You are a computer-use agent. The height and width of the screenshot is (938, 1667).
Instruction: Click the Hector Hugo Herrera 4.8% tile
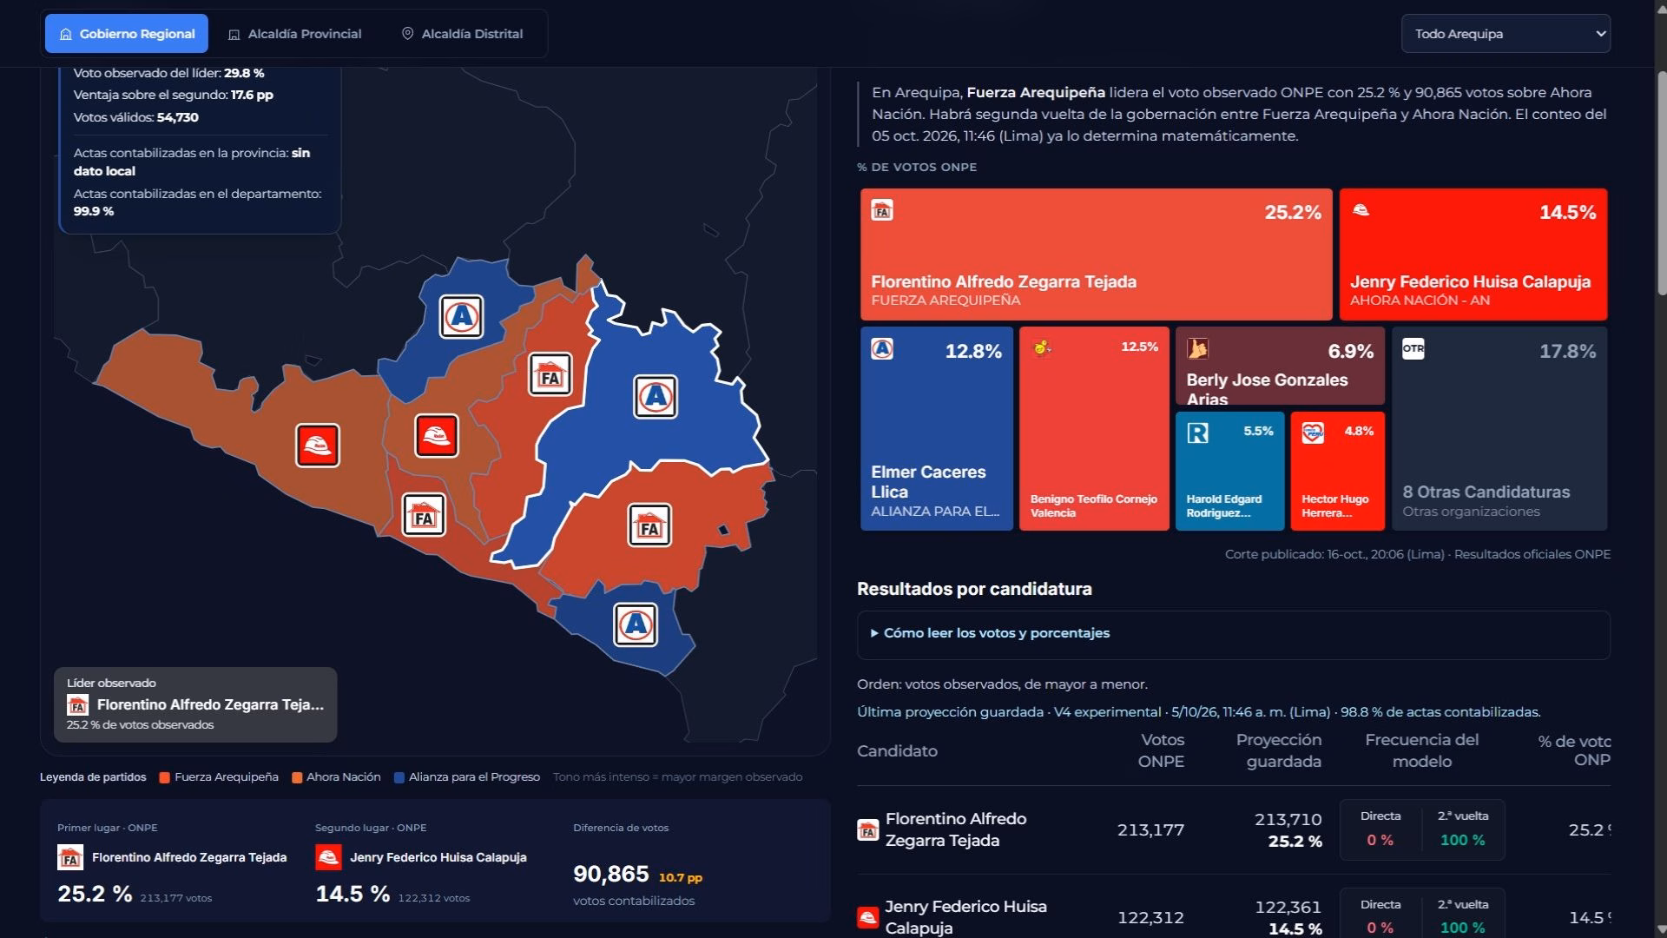(1337, 471)
